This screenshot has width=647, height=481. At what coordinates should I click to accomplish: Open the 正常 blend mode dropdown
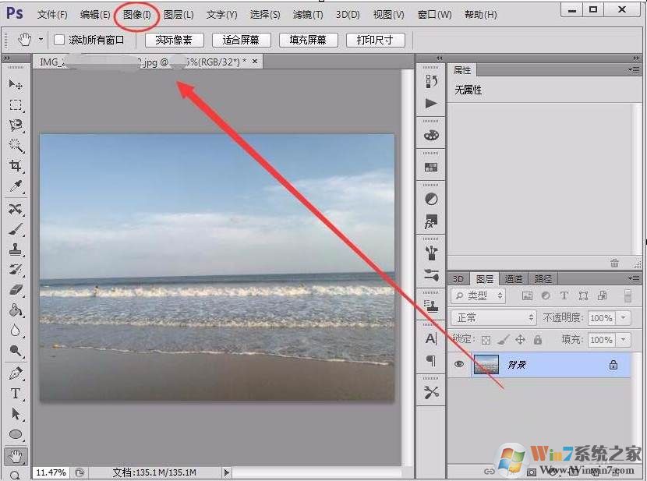(493, 317)
